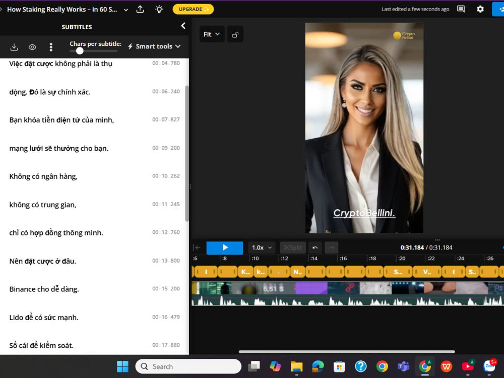Click the undo arrow button
Viewport: 504px width, 378px height.
315,247
